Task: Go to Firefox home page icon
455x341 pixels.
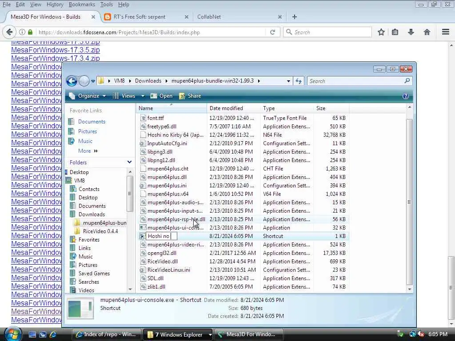Action: (427, 32)
